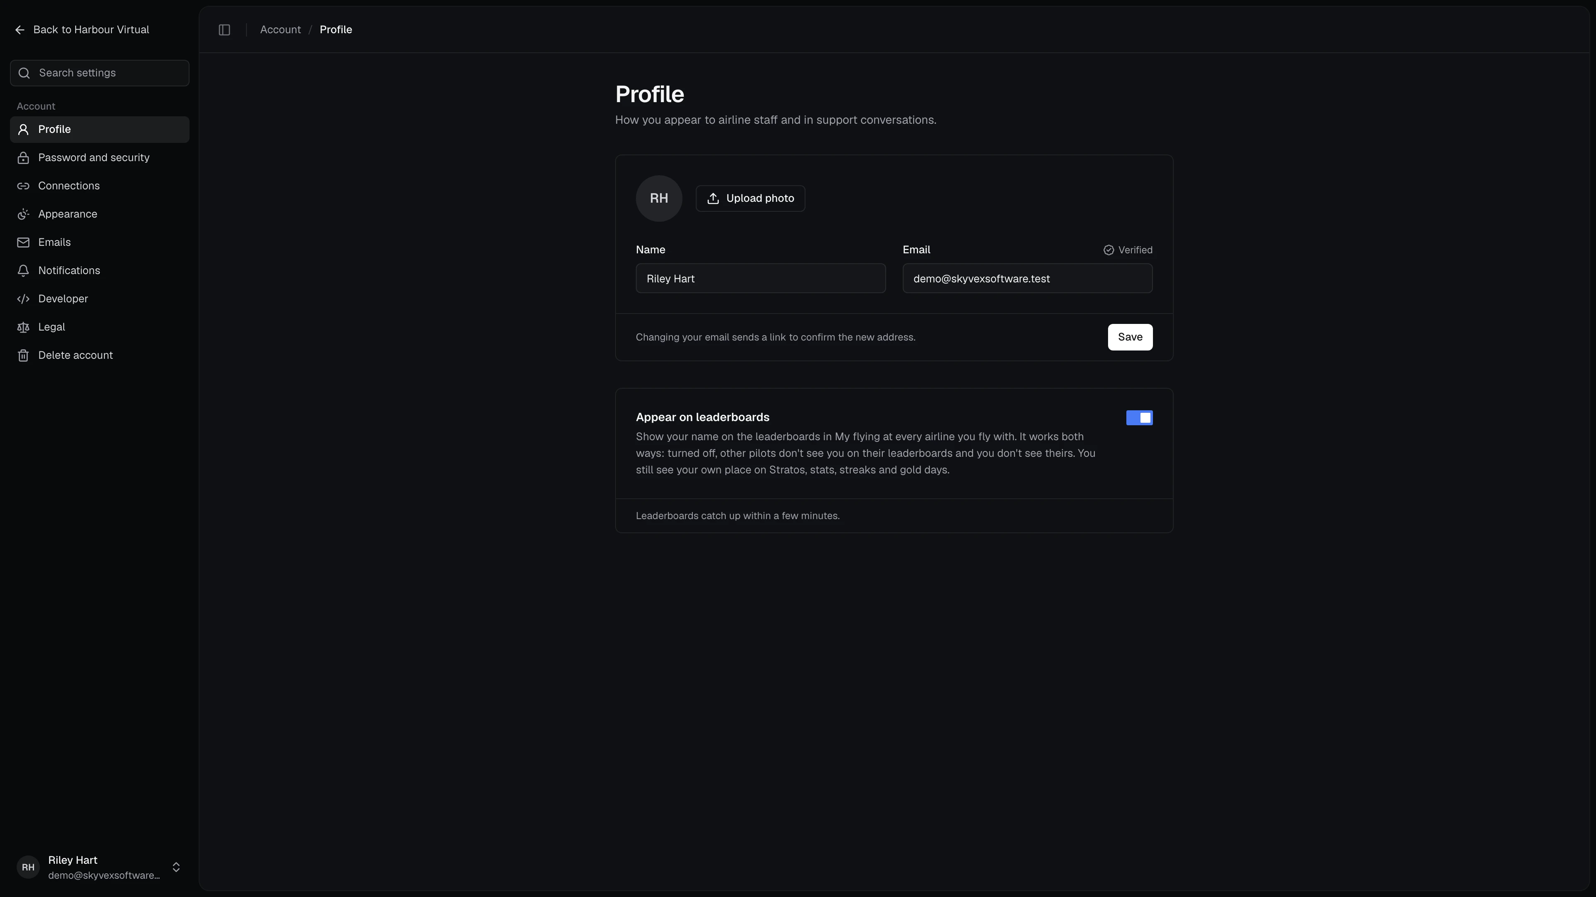Go to Delete account page

point(100,355)
